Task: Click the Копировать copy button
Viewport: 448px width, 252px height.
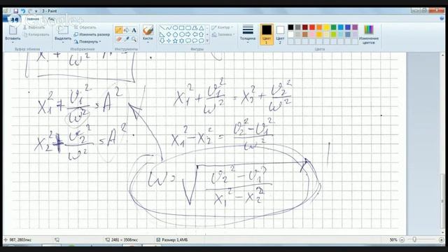Action: click(36, 34)
